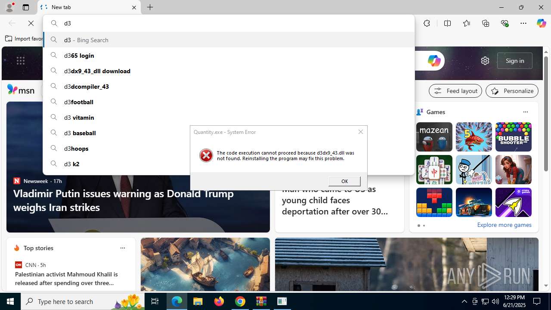Launch Firefox from taskbar
Image resolution: width=551 pixels, height=310 pixels.
click(219, 301)
